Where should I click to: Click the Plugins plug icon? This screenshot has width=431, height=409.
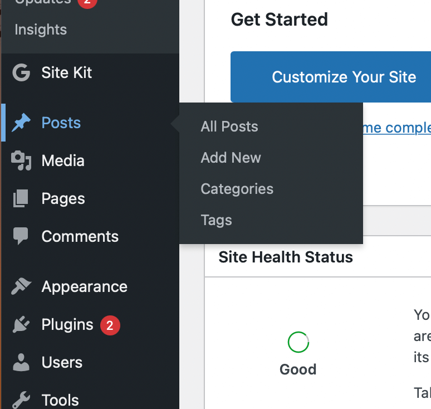[21, 324]
